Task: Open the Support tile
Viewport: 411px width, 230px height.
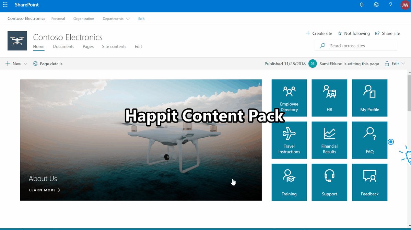Action: pyautogui.click(x=329, y=182)
